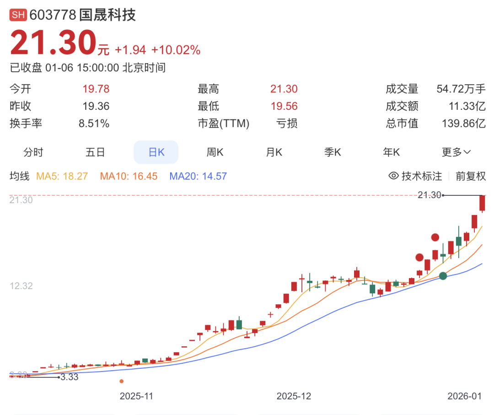Select the 日K daily candlestick tab
494x415 pixels.
click(x=156, y=152)
